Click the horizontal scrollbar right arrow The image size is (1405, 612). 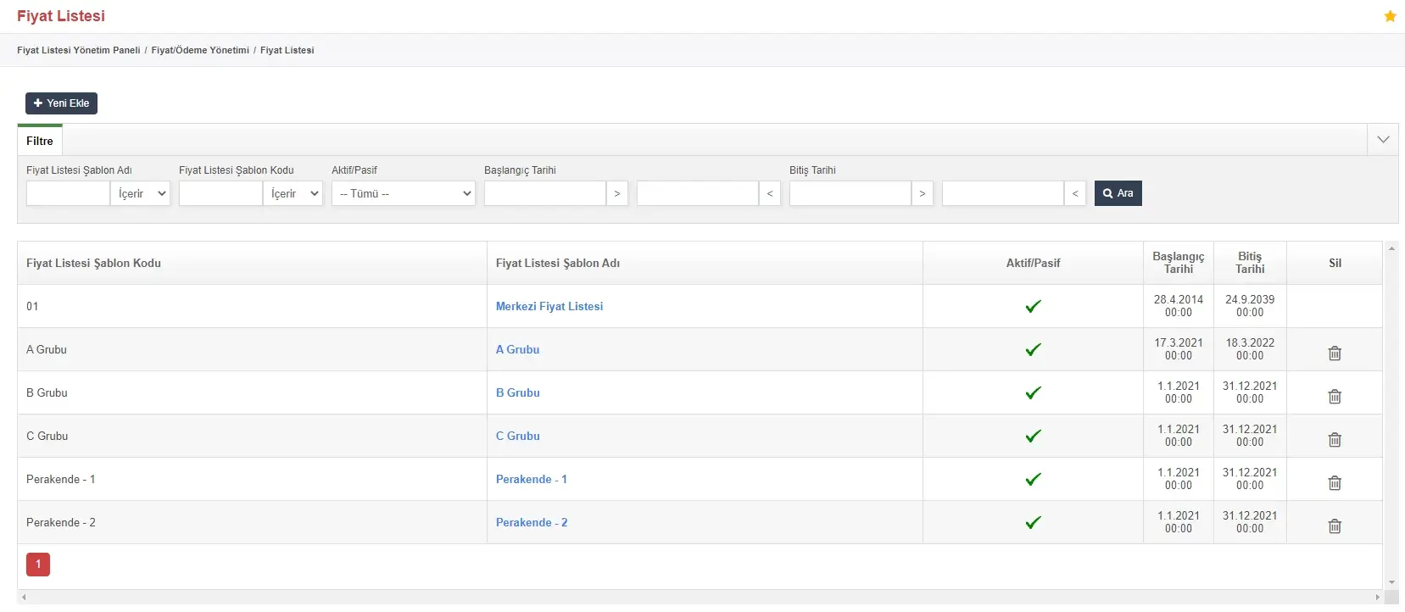pos(1377,598)
